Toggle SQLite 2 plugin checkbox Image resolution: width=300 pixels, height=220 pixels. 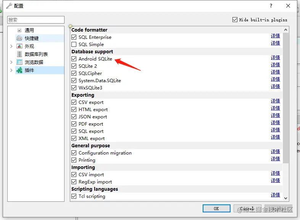click(74, 66)
